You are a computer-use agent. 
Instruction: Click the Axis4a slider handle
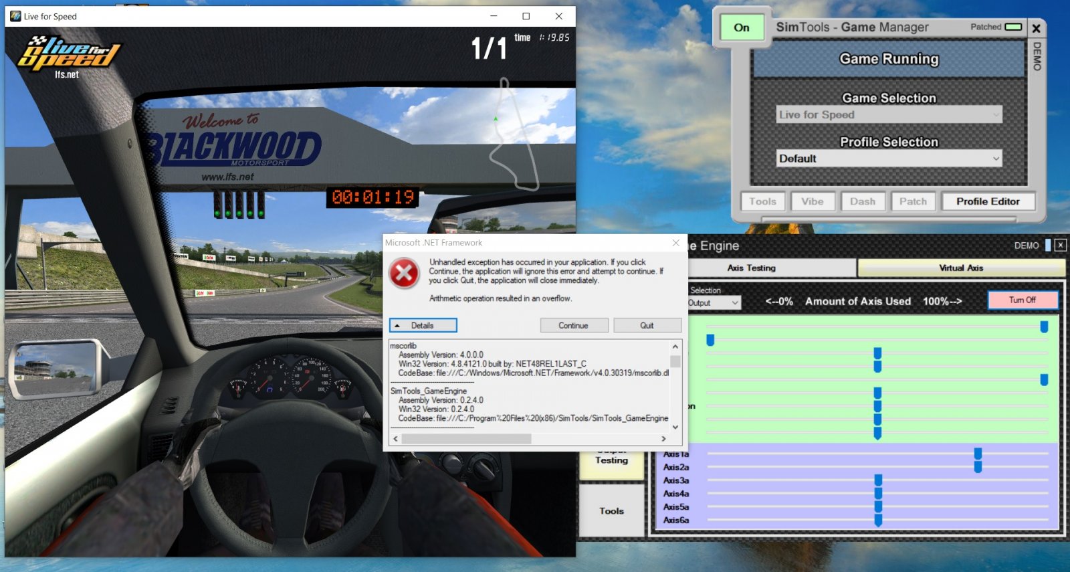pyautogui.click(x=878, y=493)
